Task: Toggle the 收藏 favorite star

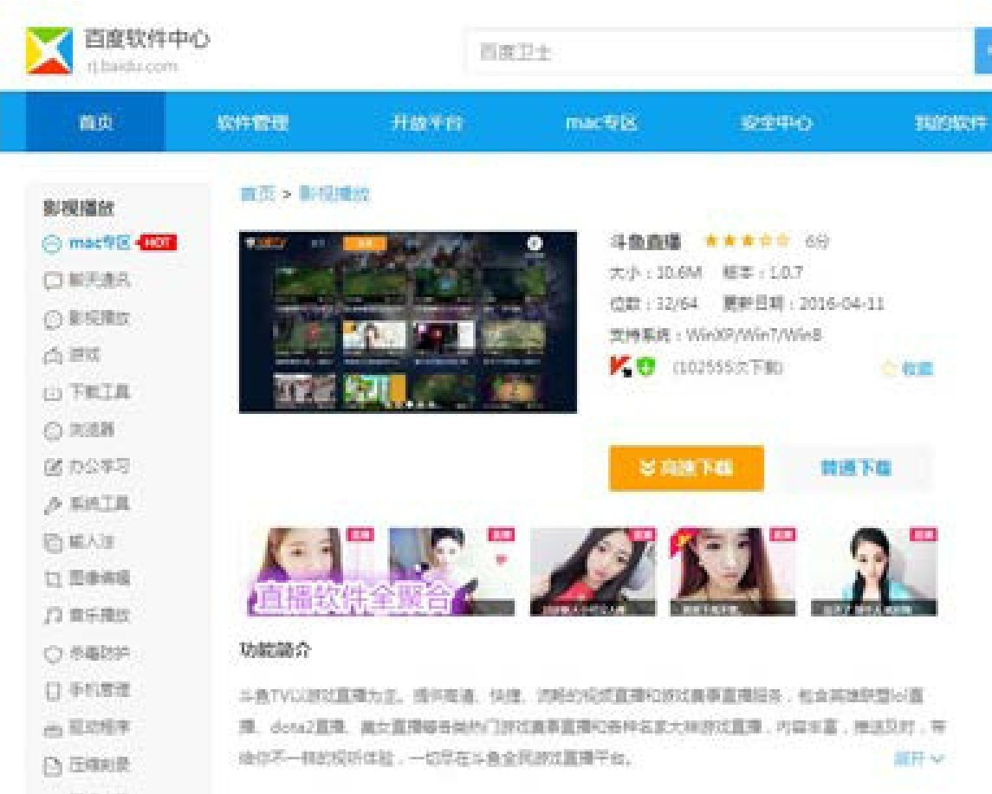Action: (888, 369)
